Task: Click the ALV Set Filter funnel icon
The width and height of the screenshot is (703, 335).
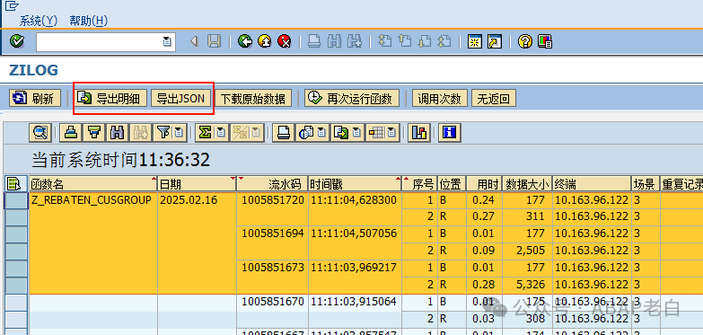Action: point(163,133)
